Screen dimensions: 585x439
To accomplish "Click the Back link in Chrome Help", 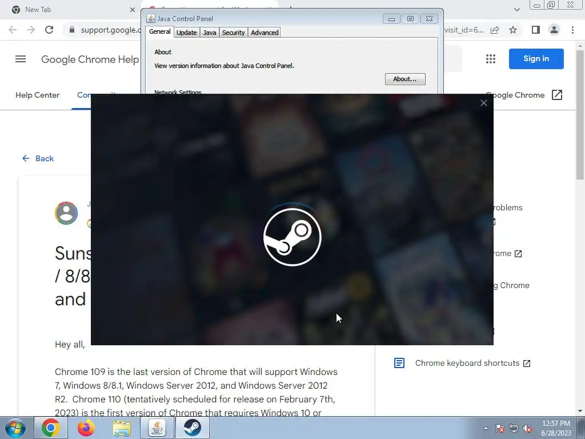I will point(38,159).
